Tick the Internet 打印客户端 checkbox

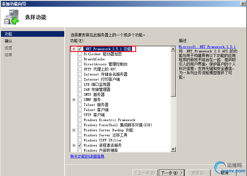point(80,79)
